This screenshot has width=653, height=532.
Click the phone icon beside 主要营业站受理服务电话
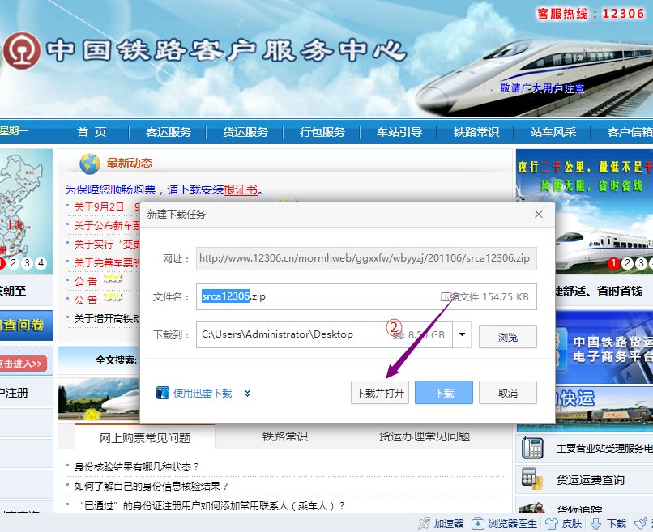tap(532, 448)
